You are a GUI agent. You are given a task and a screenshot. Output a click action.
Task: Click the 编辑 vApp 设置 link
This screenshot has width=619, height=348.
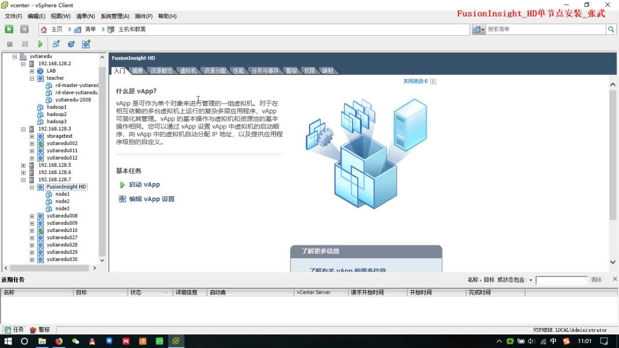click(151, 199)
